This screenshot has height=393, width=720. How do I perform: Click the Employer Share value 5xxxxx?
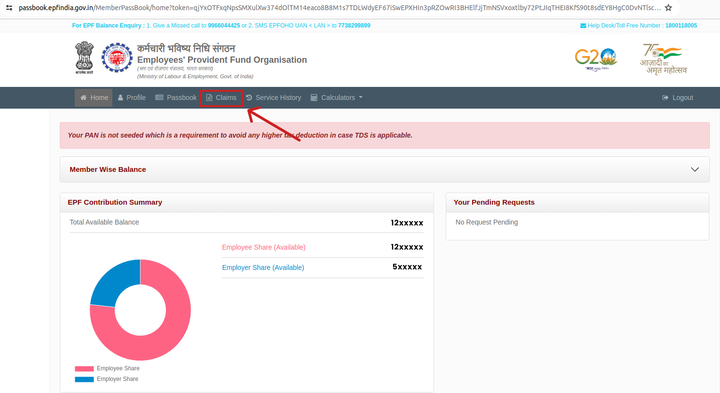click(x=407, y=267)
